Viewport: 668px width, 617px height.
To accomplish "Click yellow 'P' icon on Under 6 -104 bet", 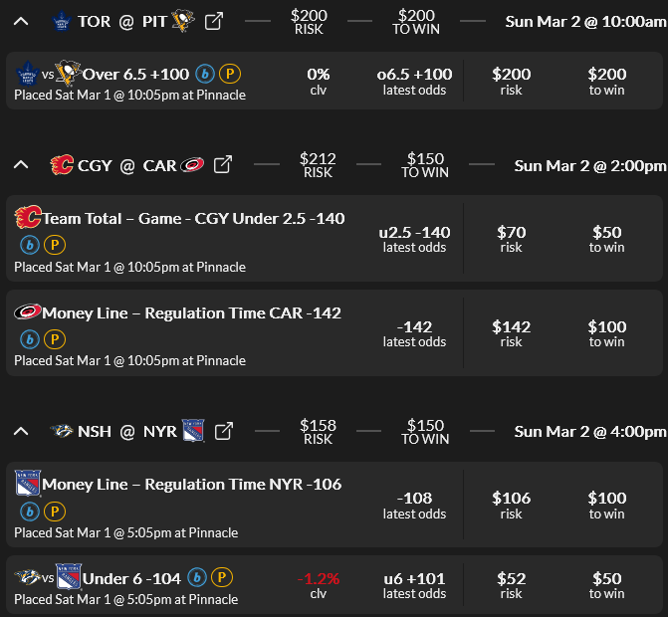I will pos(221,577).
